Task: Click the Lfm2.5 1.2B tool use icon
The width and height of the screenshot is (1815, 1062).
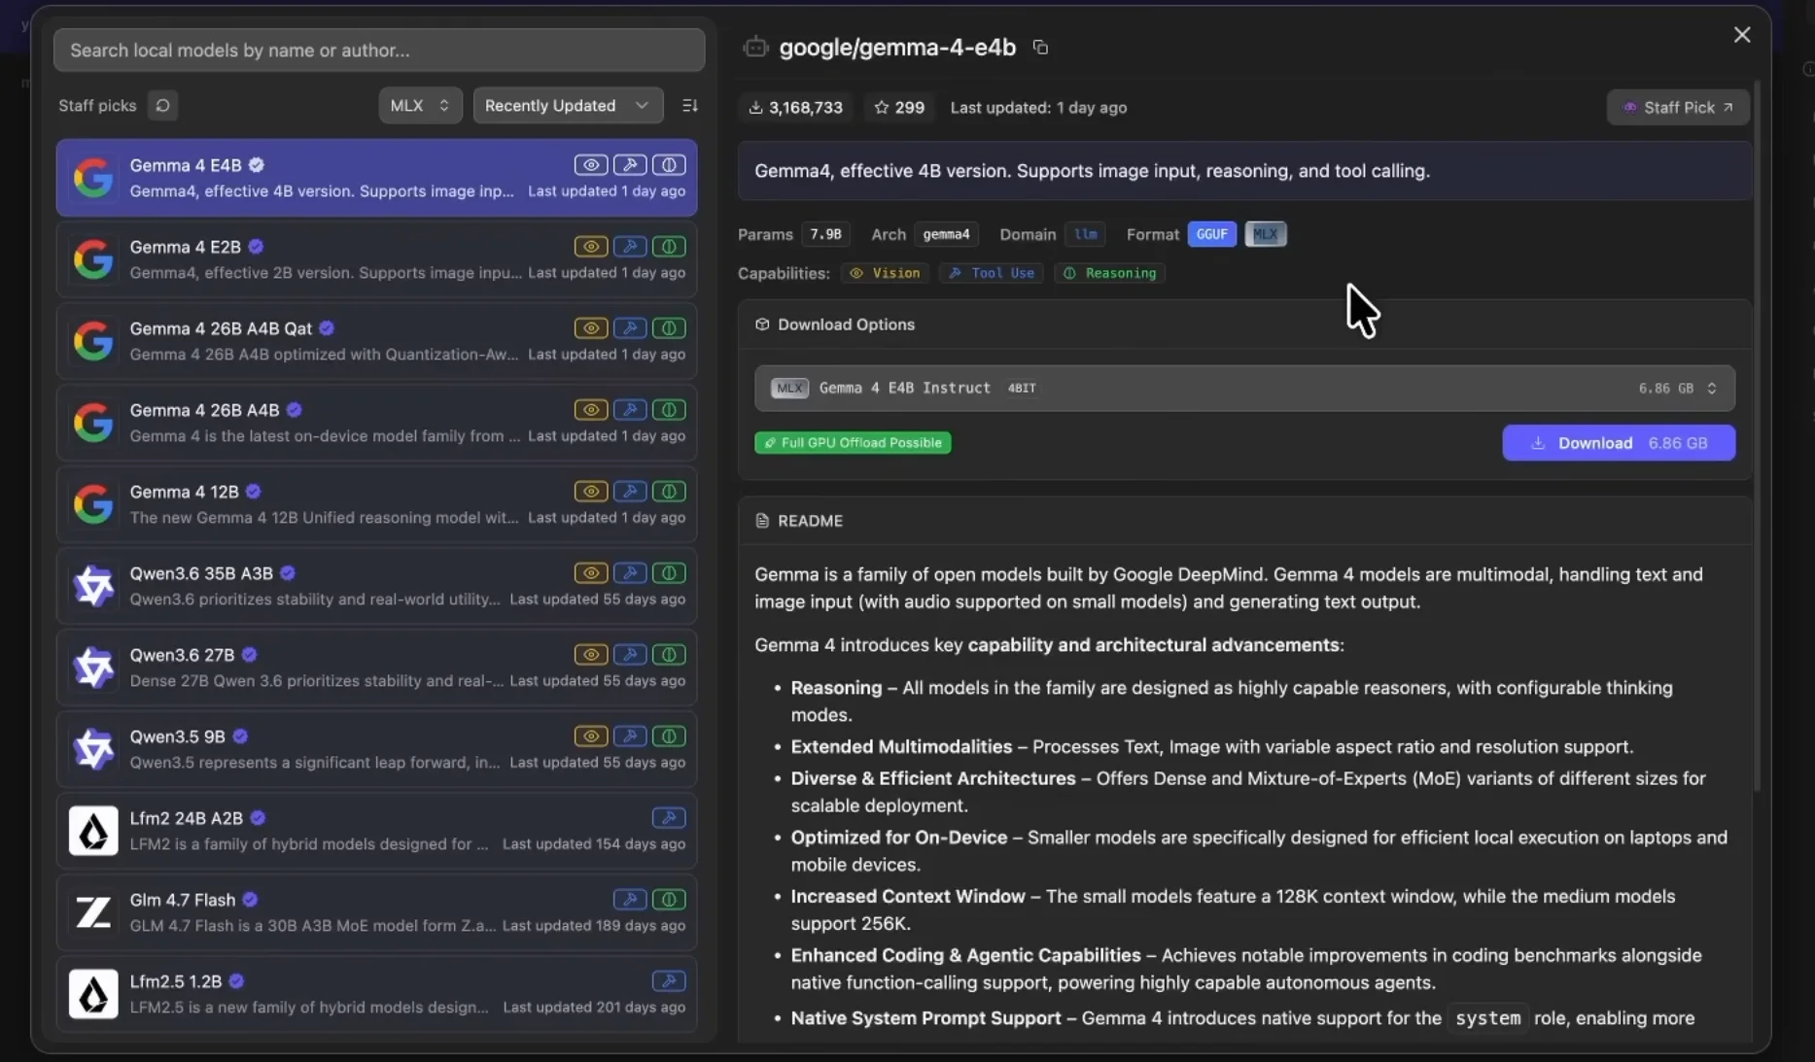Action: point(669,981)
